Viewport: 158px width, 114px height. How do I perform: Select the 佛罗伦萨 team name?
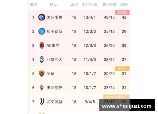(x=54, y=88)
